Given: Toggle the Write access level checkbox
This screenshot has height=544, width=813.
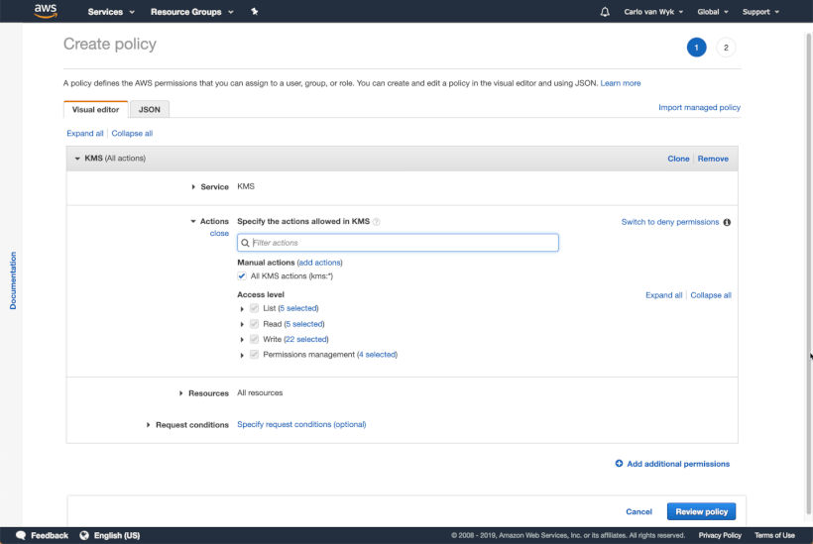Looking at the screenshot, I should [x=254, y=339].
